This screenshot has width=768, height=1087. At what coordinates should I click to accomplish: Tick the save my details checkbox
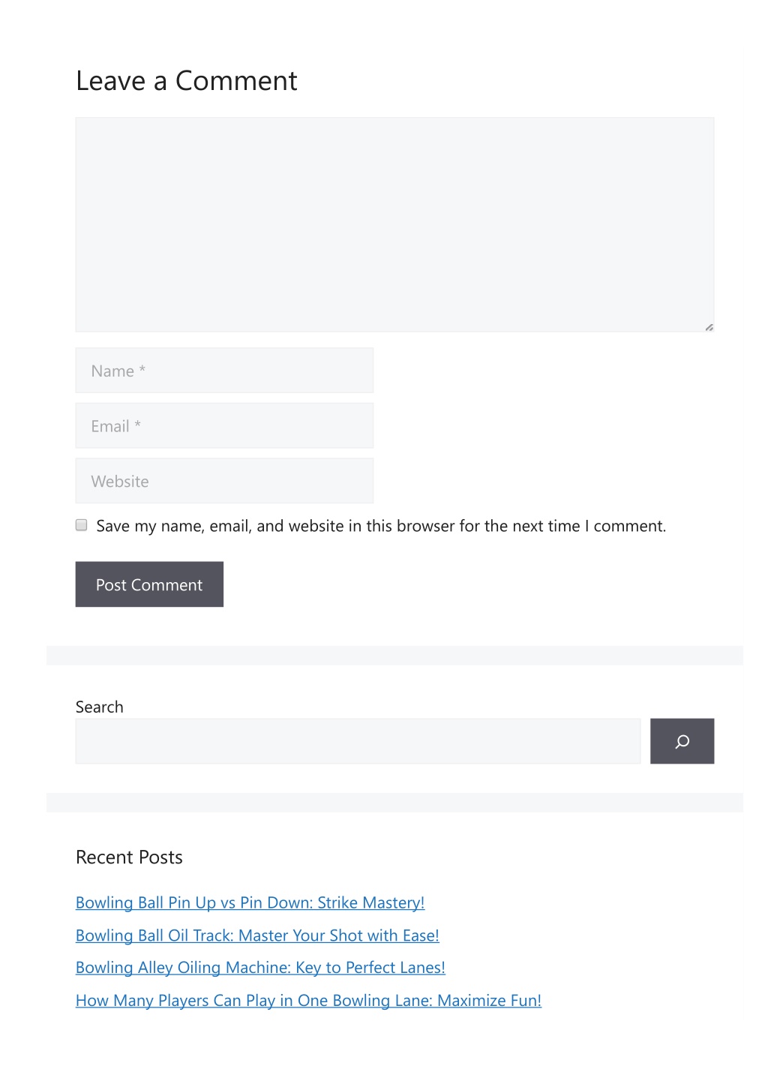(82, 525)
